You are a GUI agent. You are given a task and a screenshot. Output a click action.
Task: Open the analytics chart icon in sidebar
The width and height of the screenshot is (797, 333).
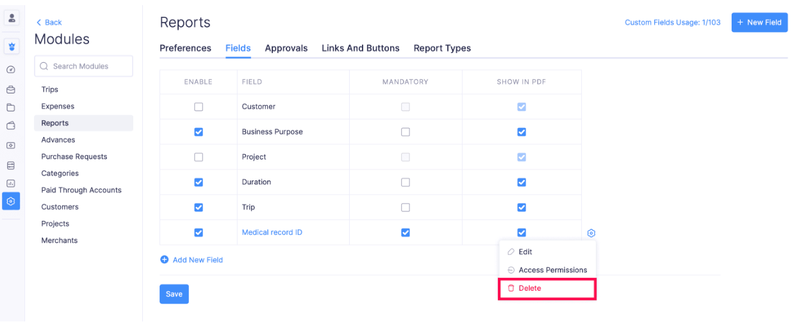pyautogui.click(x=11, y=183)
